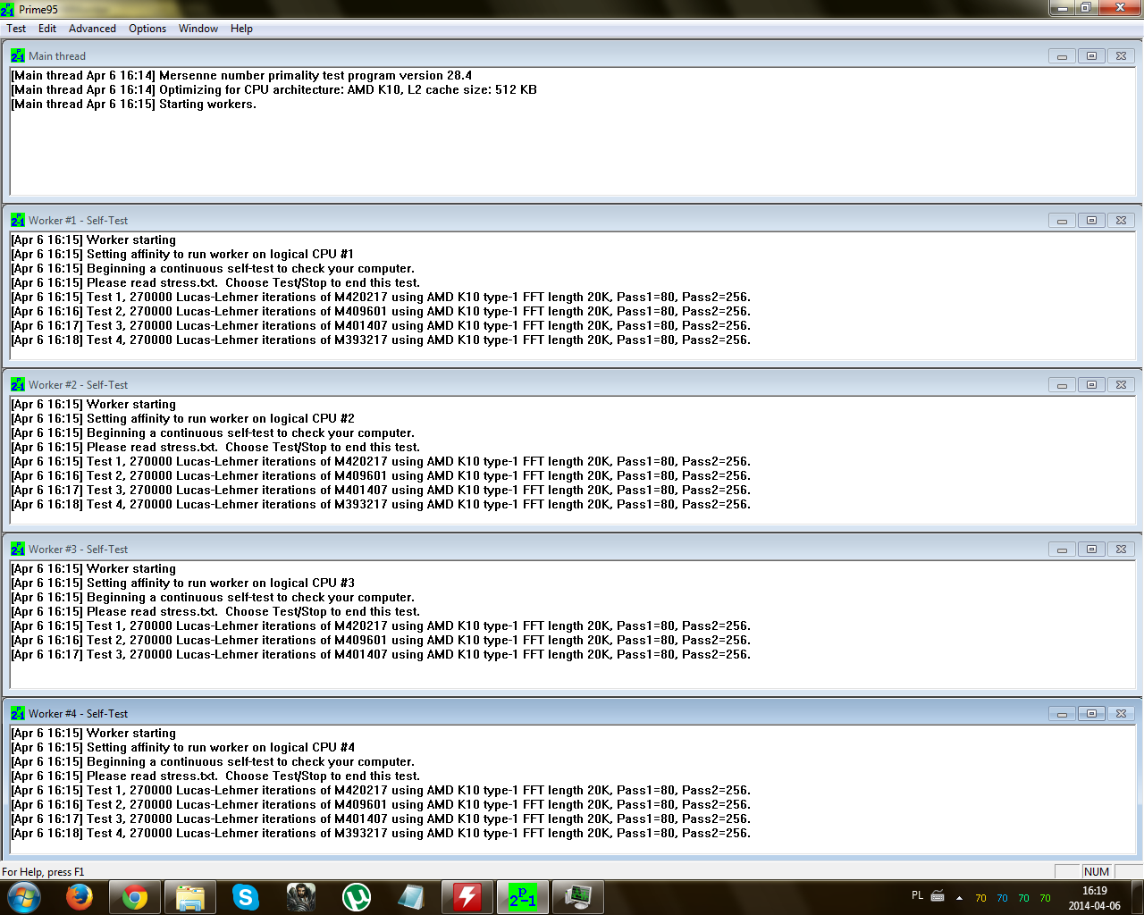Click Worker #4's Test 2 M409601 line
This screenshot has width=1144, height=915.
[381, 805]
